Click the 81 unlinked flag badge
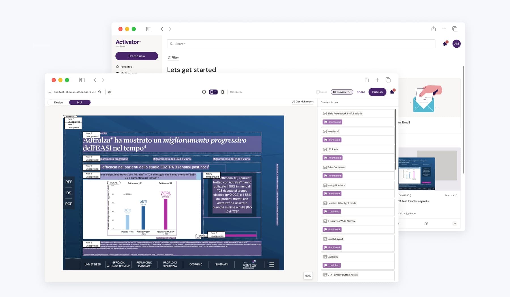 coord(333,122)
